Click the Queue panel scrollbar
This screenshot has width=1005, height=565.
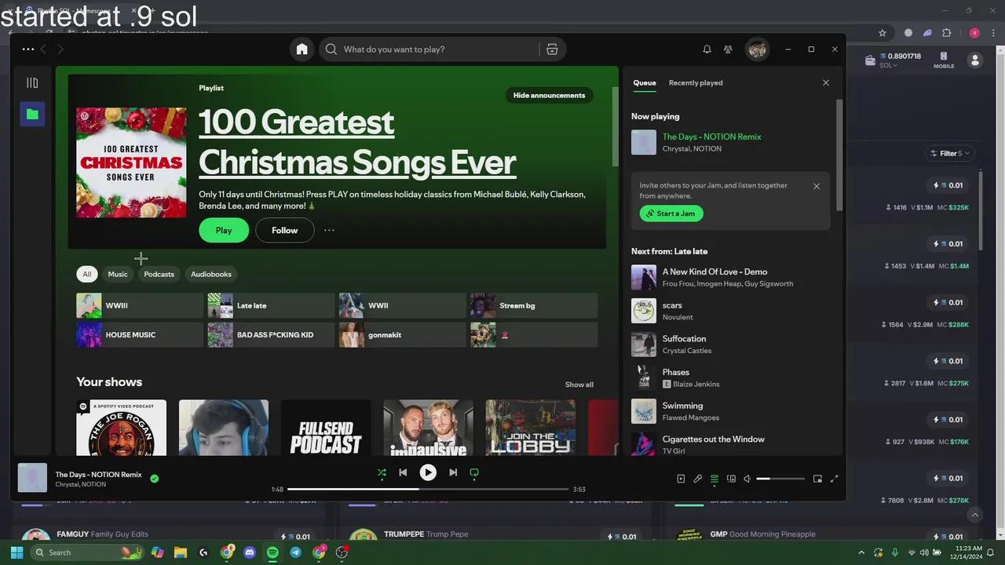click(839, 155)
